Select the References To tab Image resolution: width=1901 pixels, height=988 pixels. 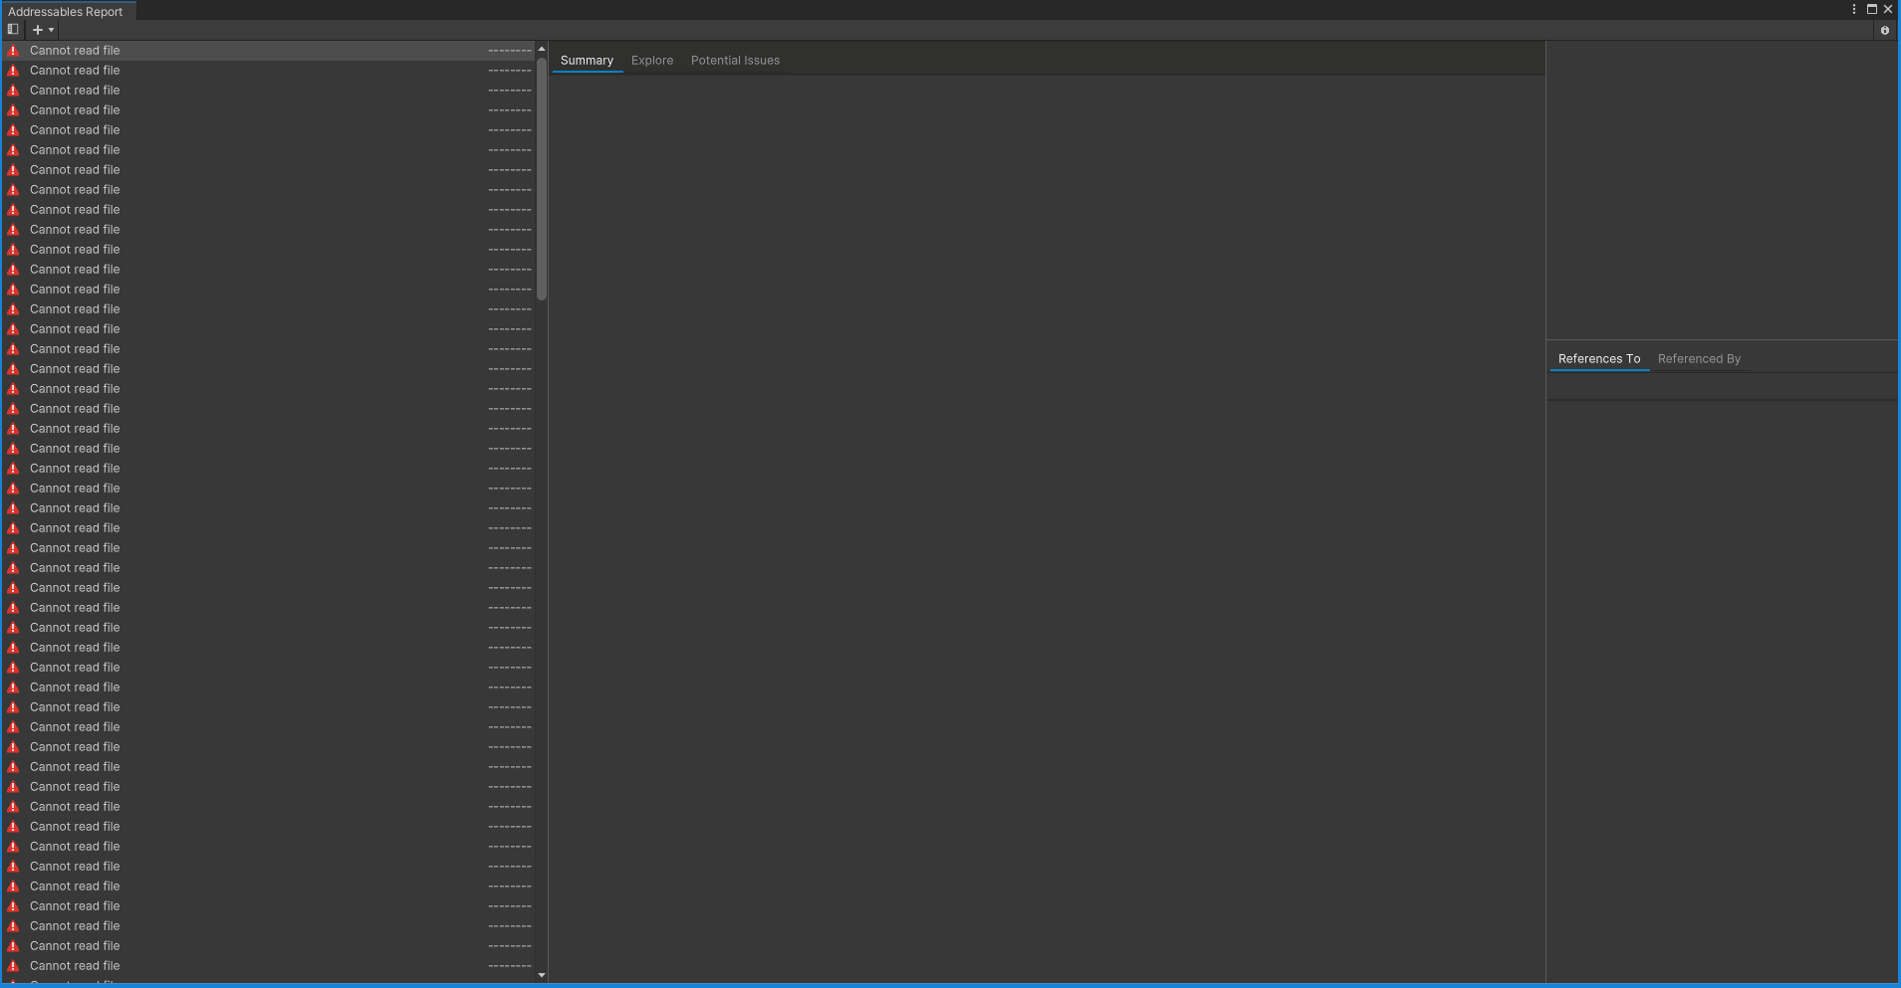pyautogui.click(x=1598, y=358)
